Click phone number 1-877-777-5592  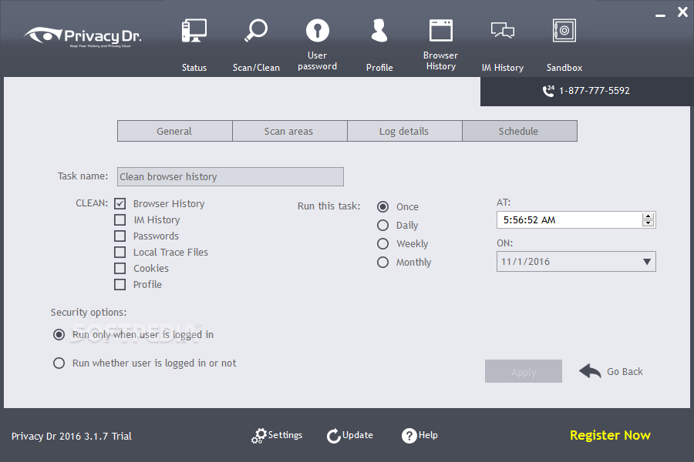(595, 91)
